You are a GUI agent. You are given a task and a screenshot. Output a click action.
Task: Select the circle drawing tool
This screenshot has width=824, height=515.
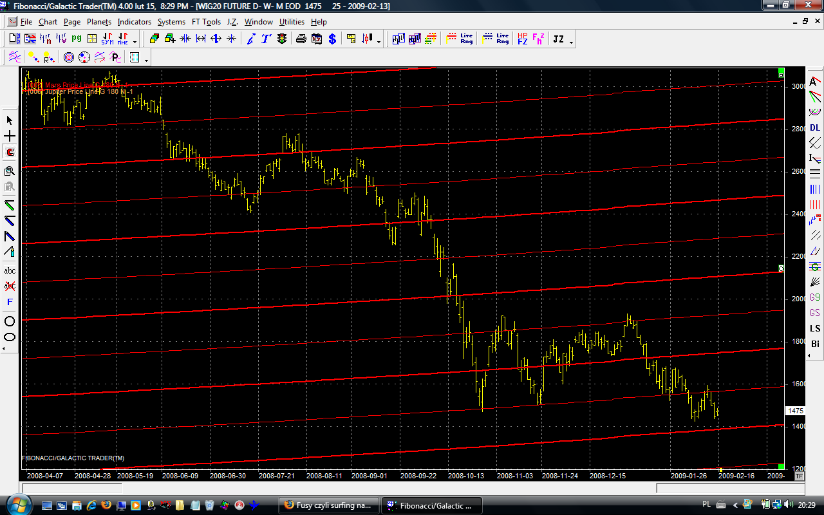[x=10, y=321]
